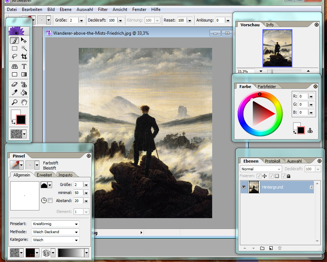
Task: Select the Shape rectangle tool
Action: pyautogui.click(x=14, y=75)
